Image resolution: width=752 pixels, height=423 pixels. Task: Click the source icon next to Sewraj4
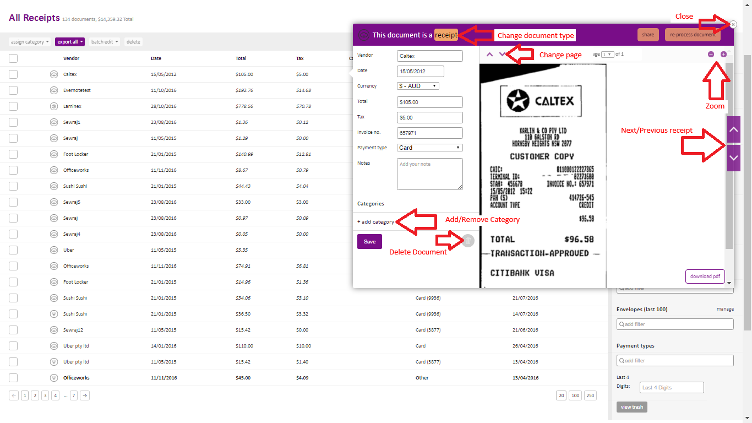click(x=54, y=234)
